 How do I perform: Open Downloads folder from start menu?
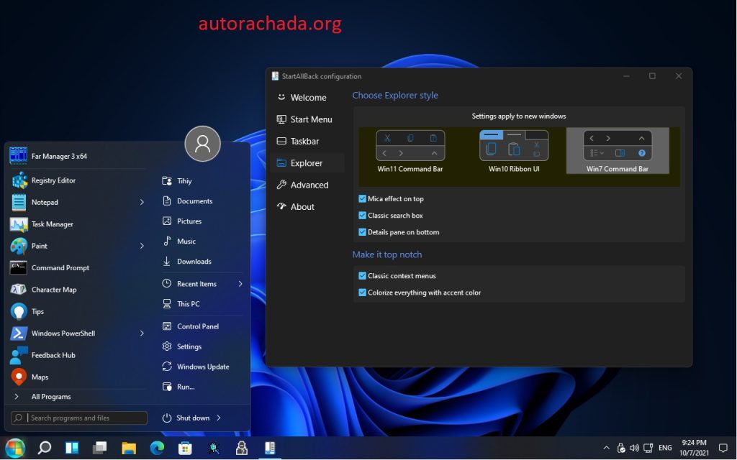click(x=202, y=262)
